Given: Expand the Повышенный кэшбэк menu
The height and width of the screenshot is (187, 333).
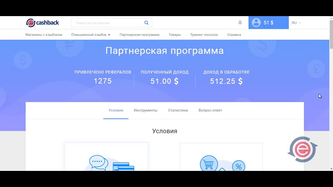Looking at the screenshot, I should click(x=91, y=35).
